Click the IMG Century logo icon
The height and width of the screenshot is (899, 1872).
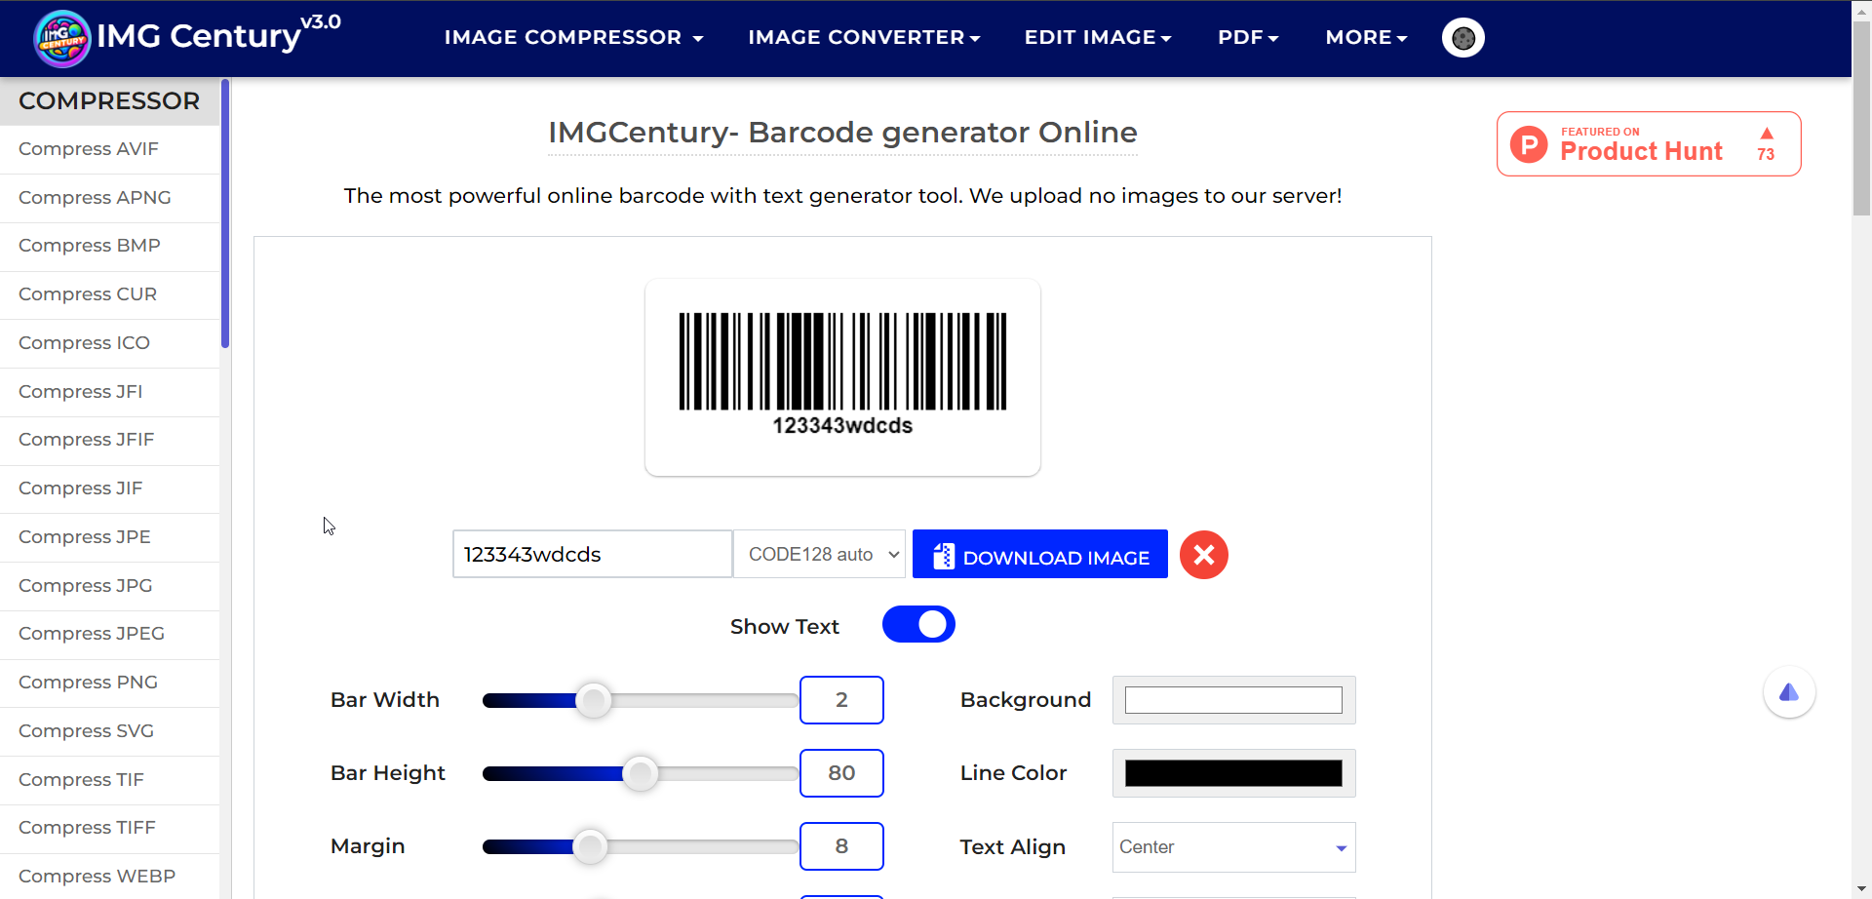point(62,39)
